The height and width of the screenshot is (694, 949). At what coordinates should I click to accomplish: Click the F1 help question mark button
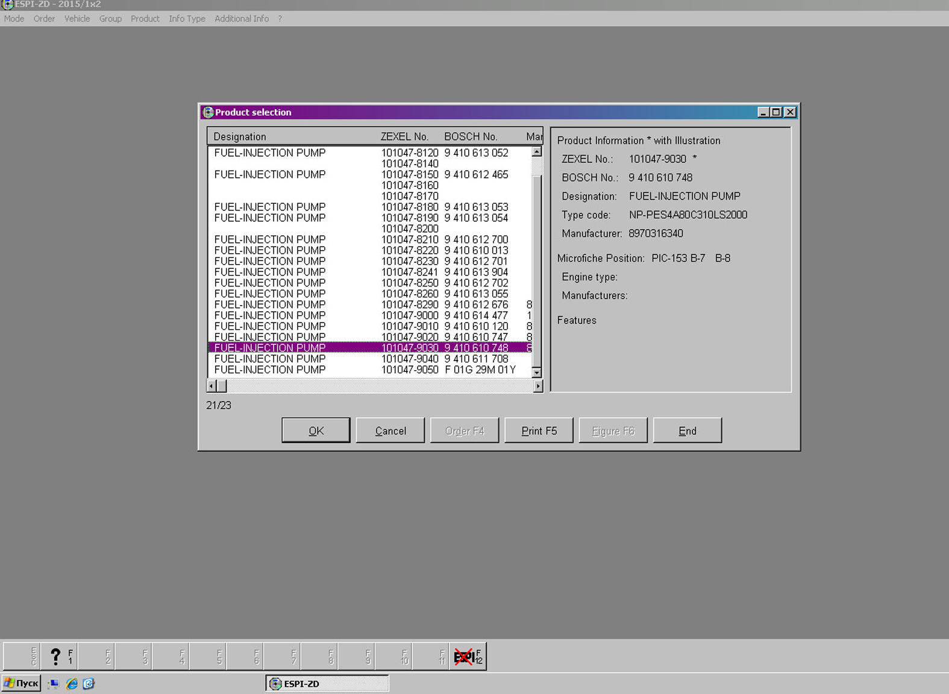(x=59, y=656)
